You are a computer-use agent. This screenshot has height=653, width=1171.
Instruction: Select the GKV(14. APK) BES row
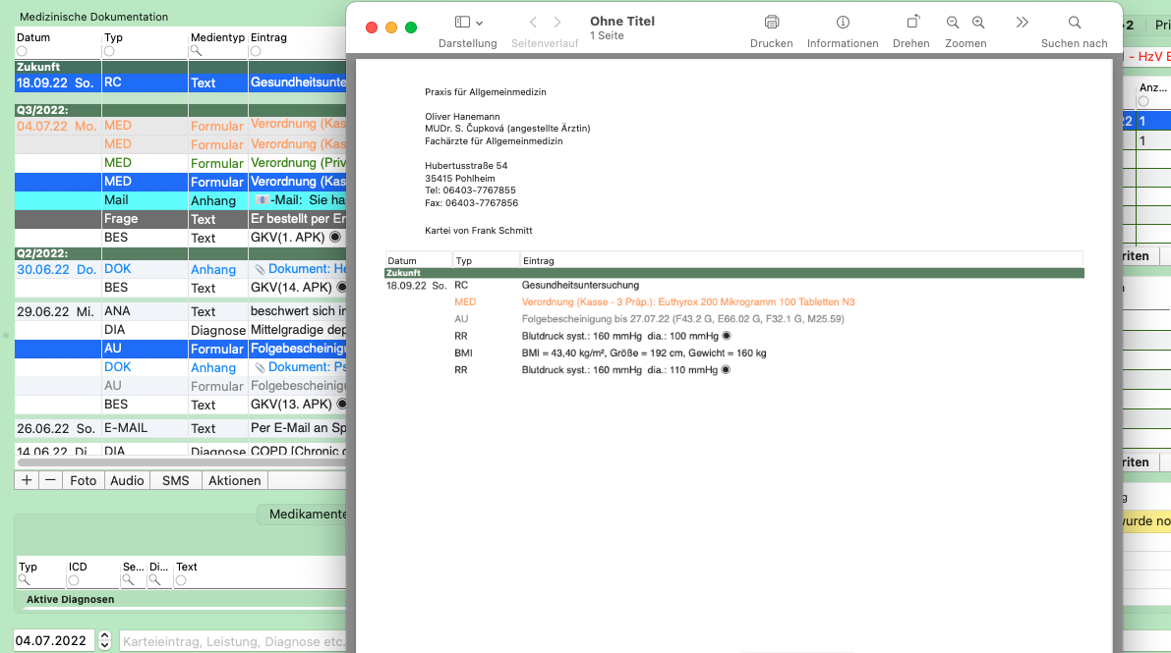[181, 288]
